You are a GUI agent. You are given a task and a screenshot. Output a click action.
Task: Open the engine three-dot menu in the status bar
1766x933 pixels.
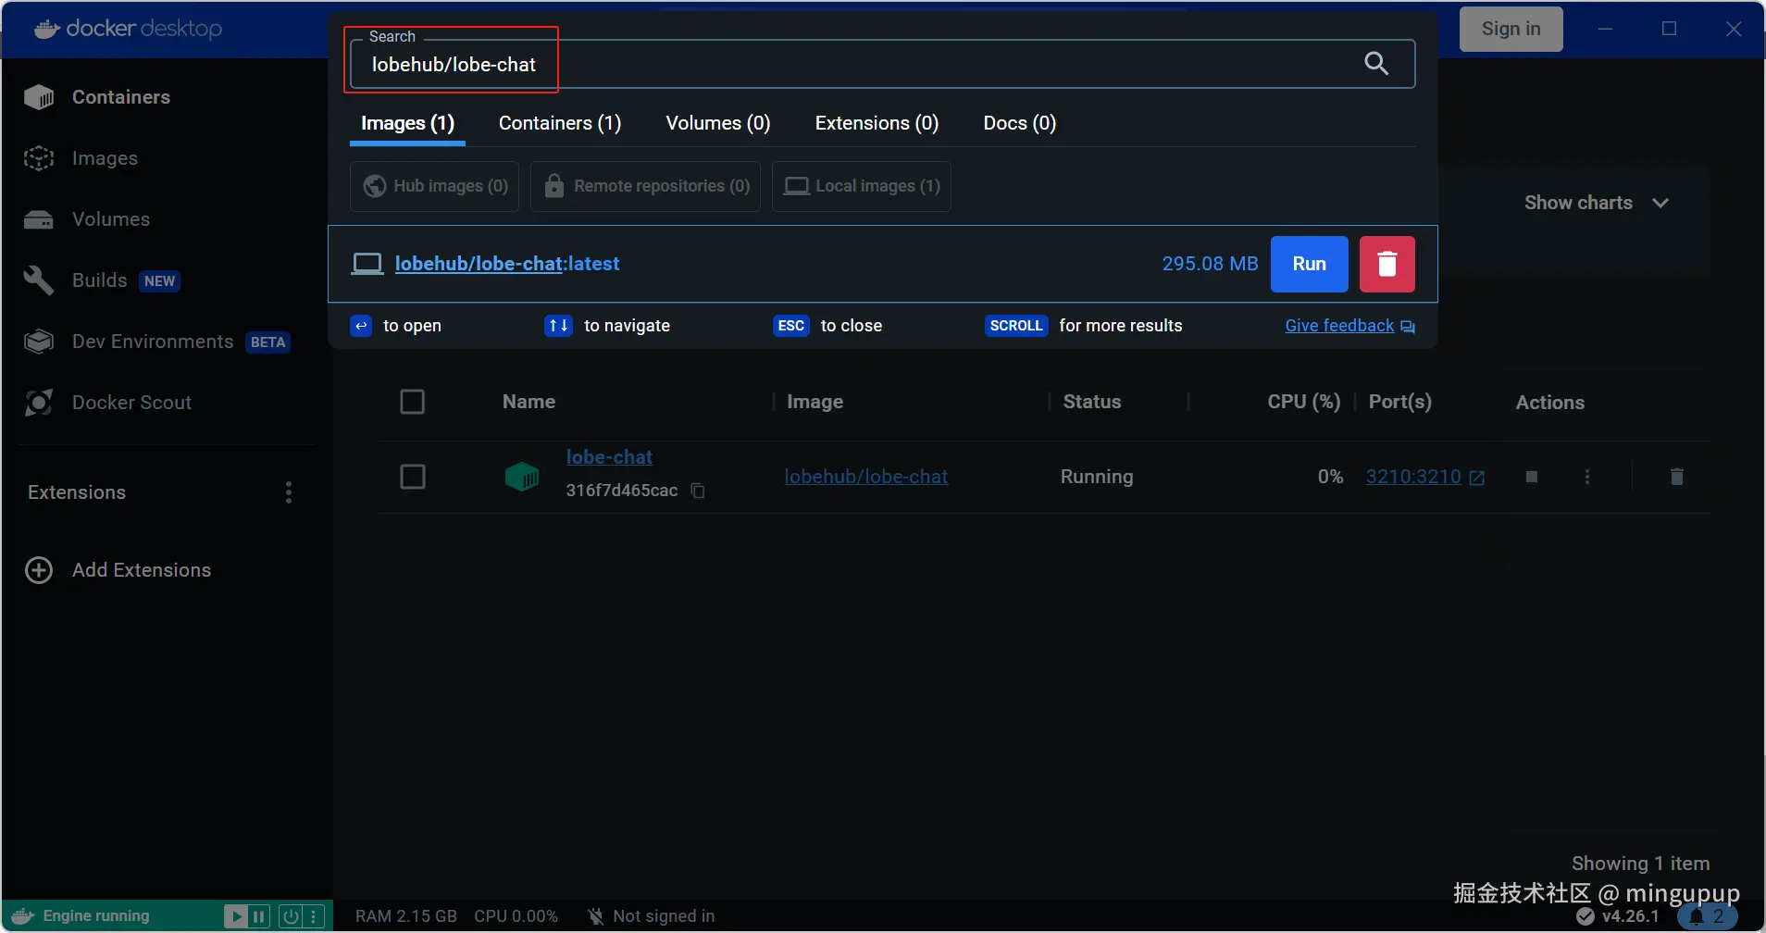[314, 916]
